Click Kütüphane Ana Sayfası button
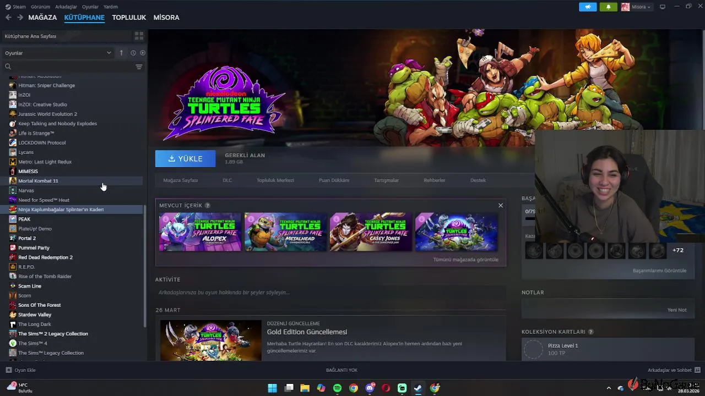 [x=66, y=36]
